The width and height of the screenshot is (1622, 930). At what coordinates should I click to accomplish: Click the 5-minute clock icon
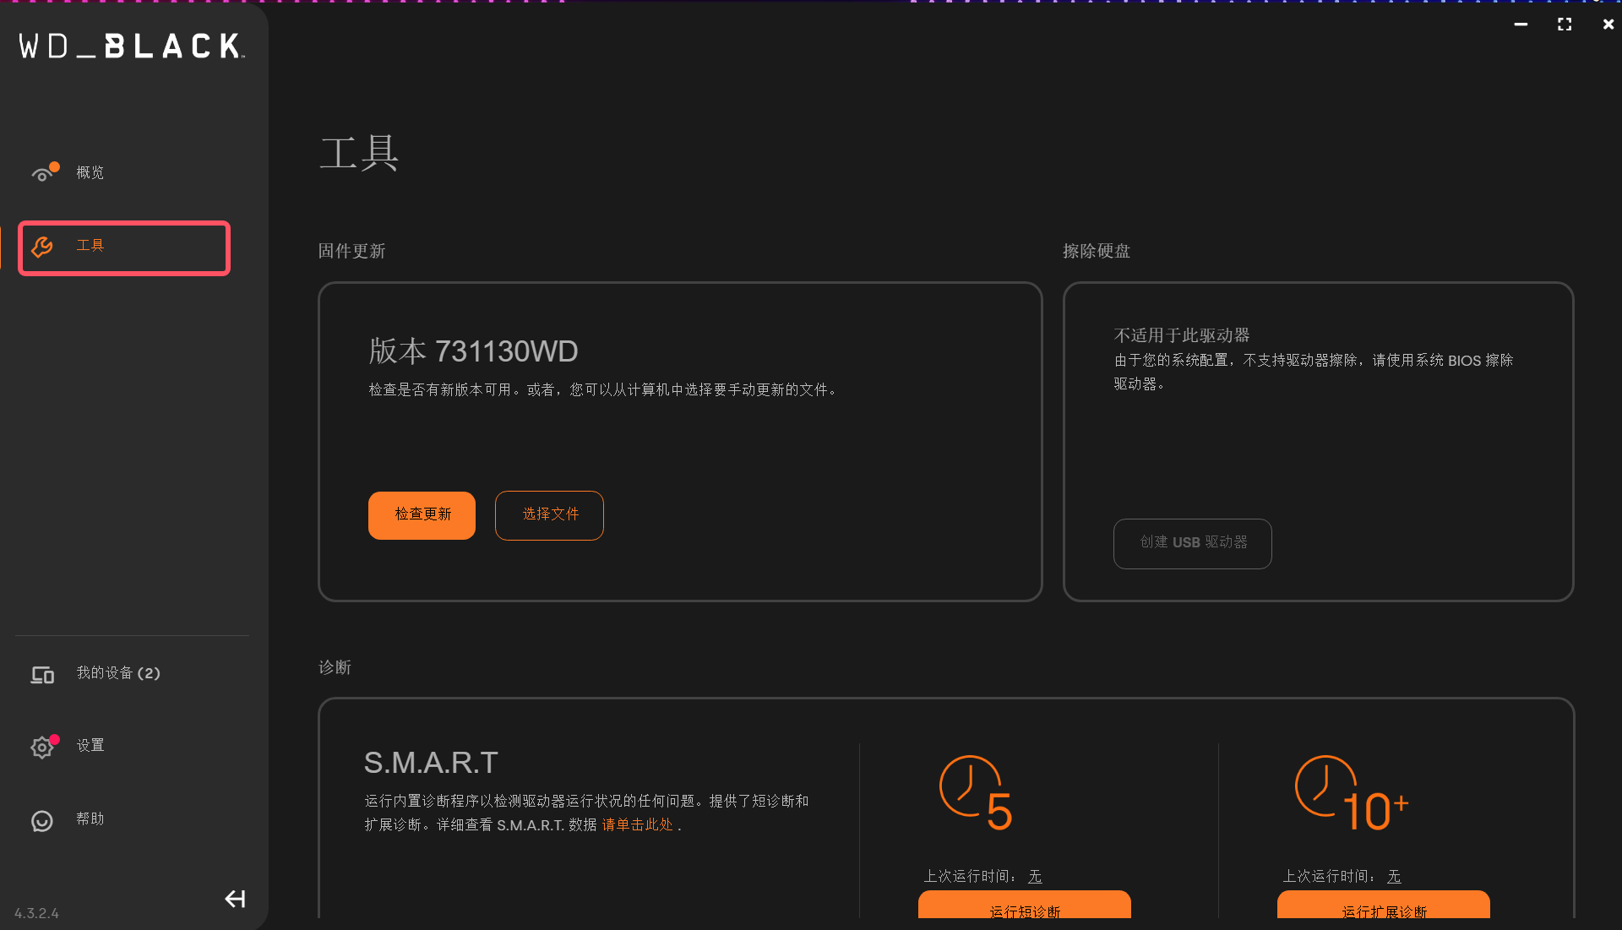976,792
